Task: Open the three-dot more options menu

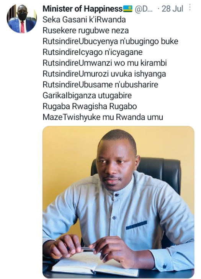Action: pos(190,7)
